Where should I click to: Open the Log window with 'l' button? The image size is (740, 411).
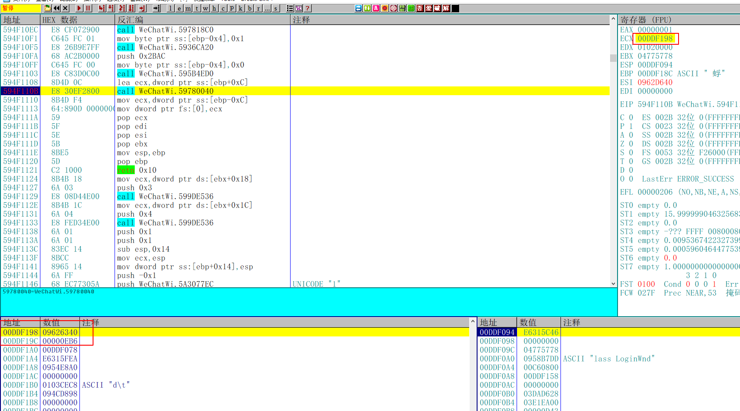171,8
